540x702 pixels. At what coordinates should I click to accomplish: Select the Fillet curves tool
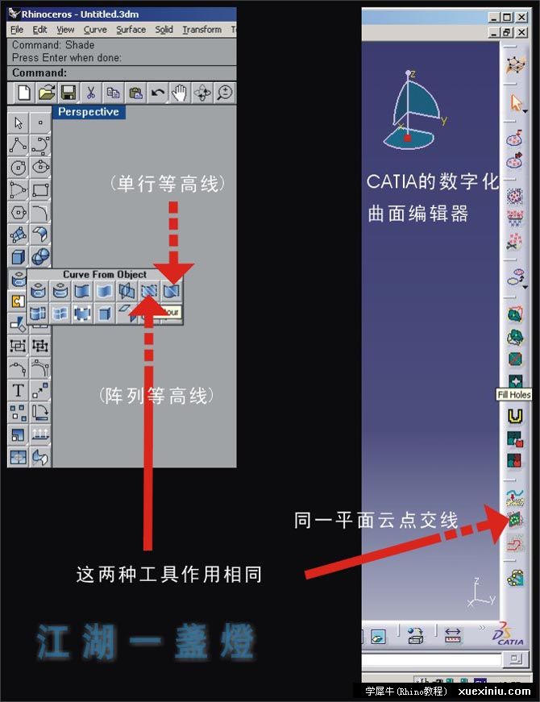click(x=40, y=212)
